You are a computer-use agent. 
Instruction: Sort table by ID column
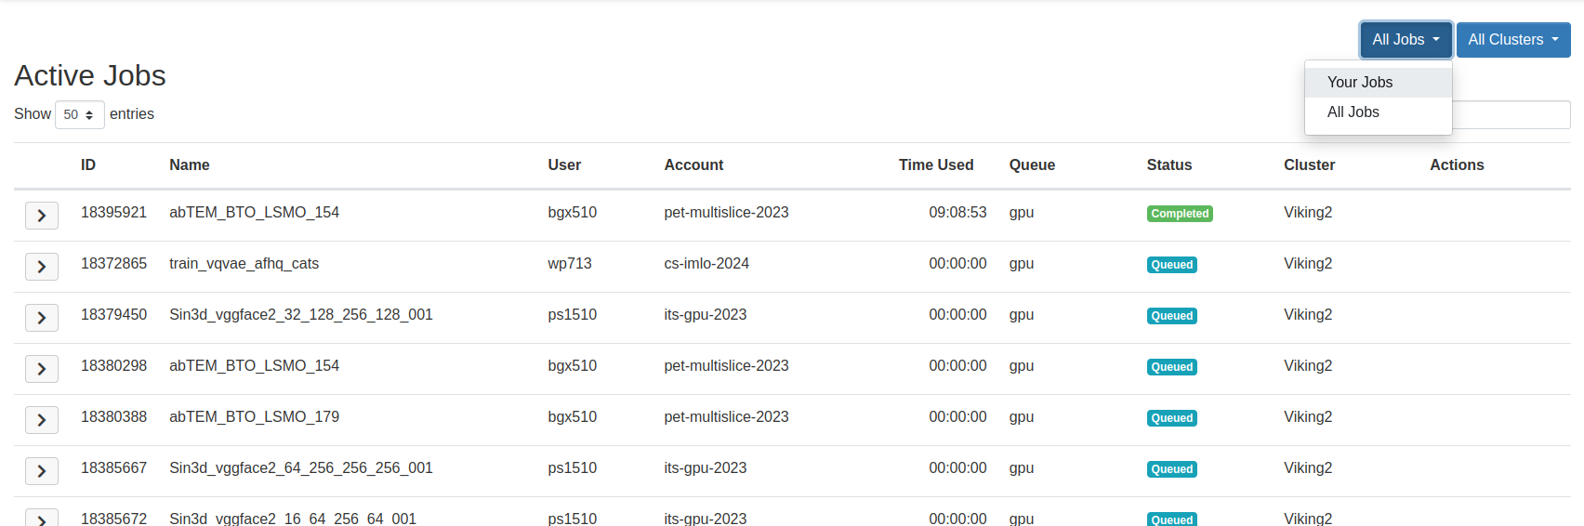[88, 164]
